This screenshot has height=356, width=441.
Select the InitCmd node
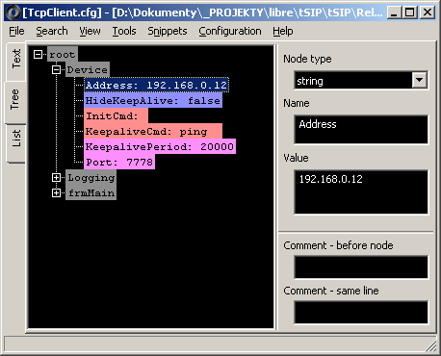(116, 115)
